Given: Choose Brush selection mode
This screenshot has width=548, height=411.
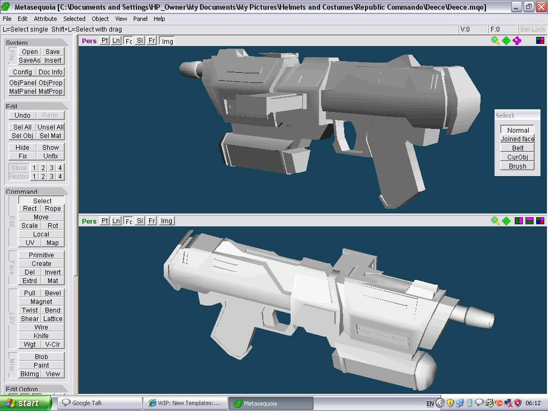Looking at the screenshot, I should coord(517,166).
